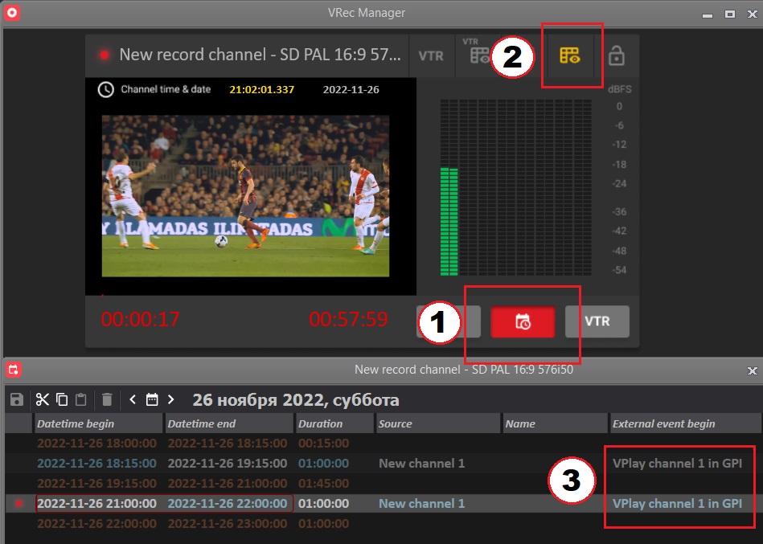Maximize the VRec Manager window

730,14
